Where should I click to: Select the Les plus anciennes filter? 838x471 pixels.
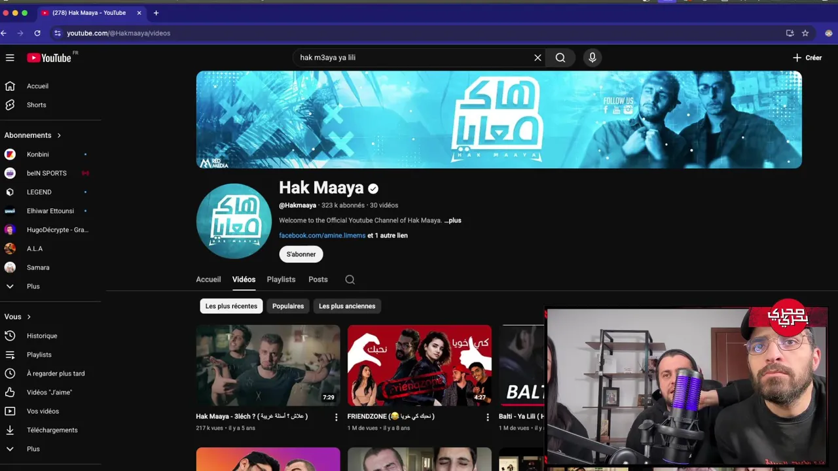click(347, 306)
